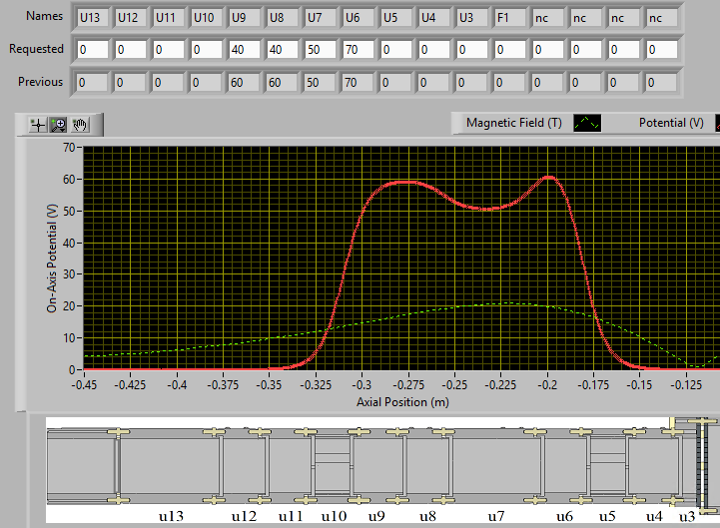Click the u13 electrode label in diagram

[x=171, y=517]
